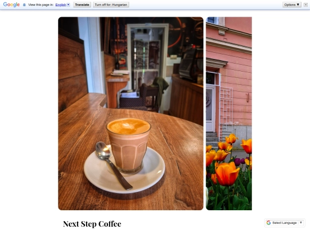310x232 pixels.
Task: Click the white door of pink building
Action: coord(211,108)
